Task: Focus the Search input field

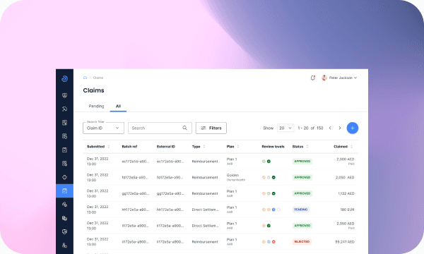Action: tap(160, 128)
